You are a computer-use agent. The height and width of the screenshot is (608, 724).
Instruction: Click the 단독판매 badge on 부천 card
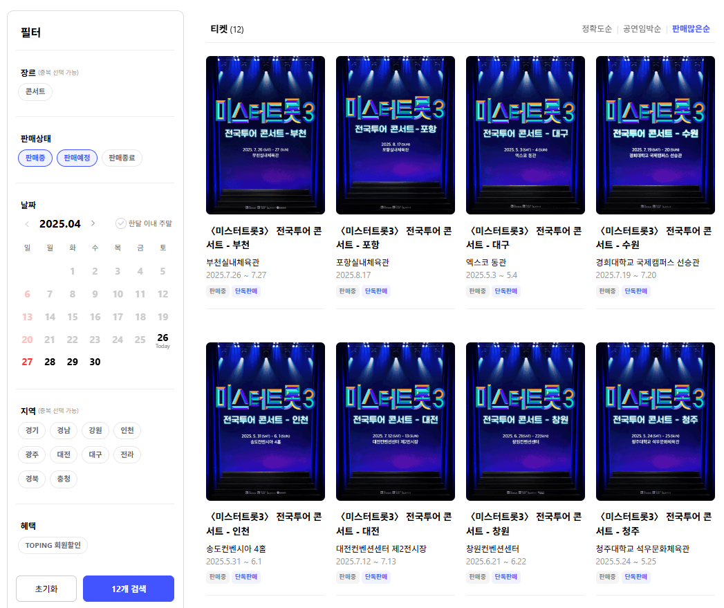(x=246, y=291)
